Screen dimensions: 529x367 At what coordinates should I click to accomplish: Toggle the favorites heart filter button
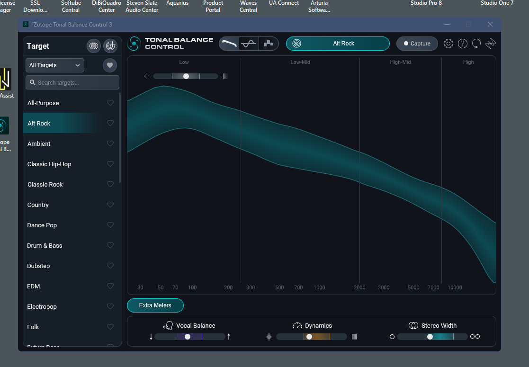click(109, 65)
